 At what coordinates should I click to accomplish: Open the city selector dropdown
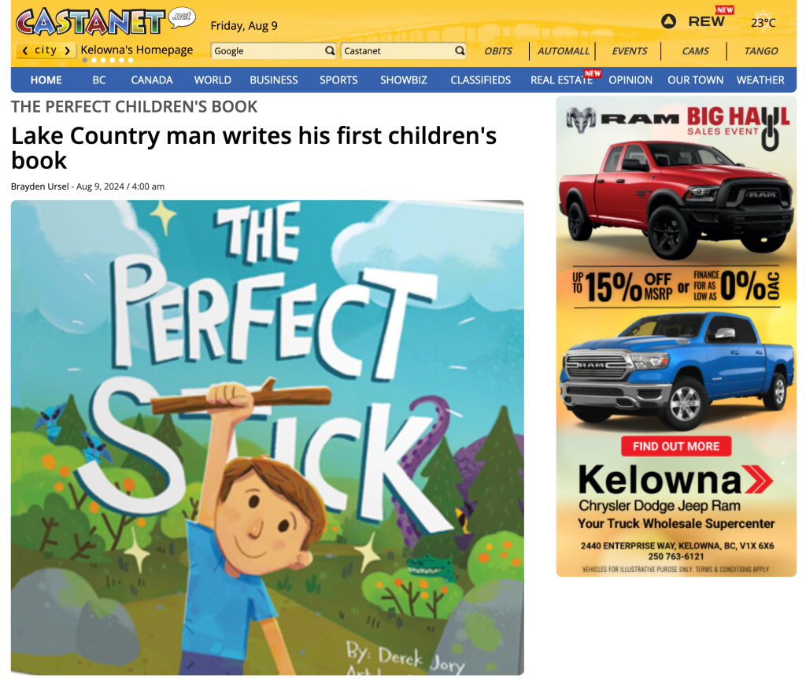point(46,50)
